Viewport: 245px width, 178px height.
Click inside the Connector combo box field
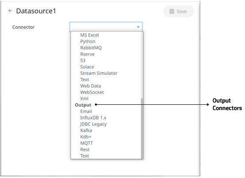106,27
